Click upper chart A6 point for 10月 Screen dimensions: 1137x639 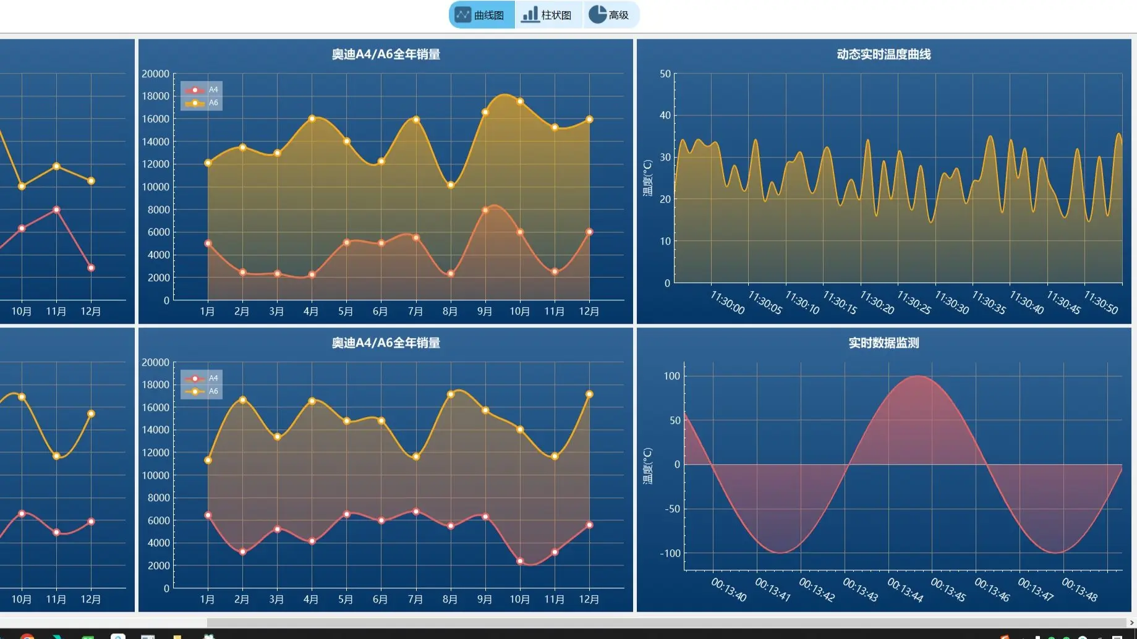coord(520,101)
